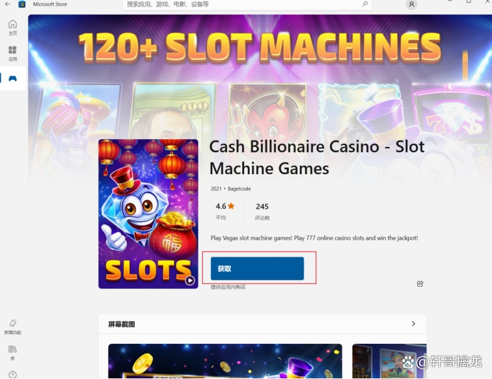This screenshot has height=379, width=492.
Task: Go back with the arrow icon
Action: (8, 4)
